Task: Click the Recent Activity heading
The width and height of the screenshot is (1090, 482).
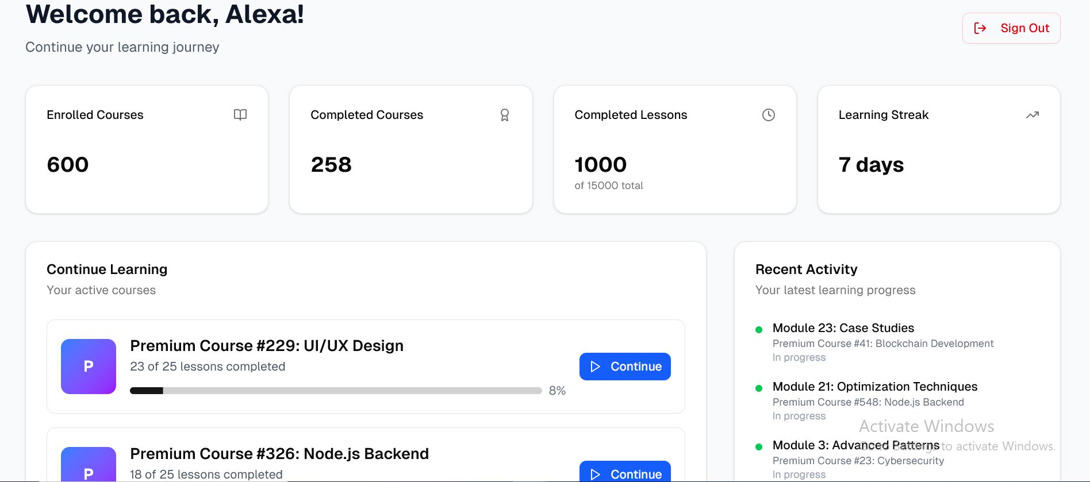Action: tap(807, 269)
